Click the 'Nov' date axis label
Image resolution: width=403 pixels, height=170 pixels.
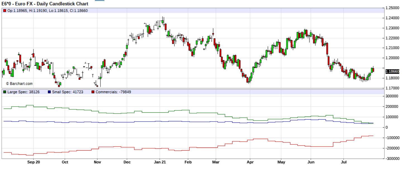tap(97, 162)
